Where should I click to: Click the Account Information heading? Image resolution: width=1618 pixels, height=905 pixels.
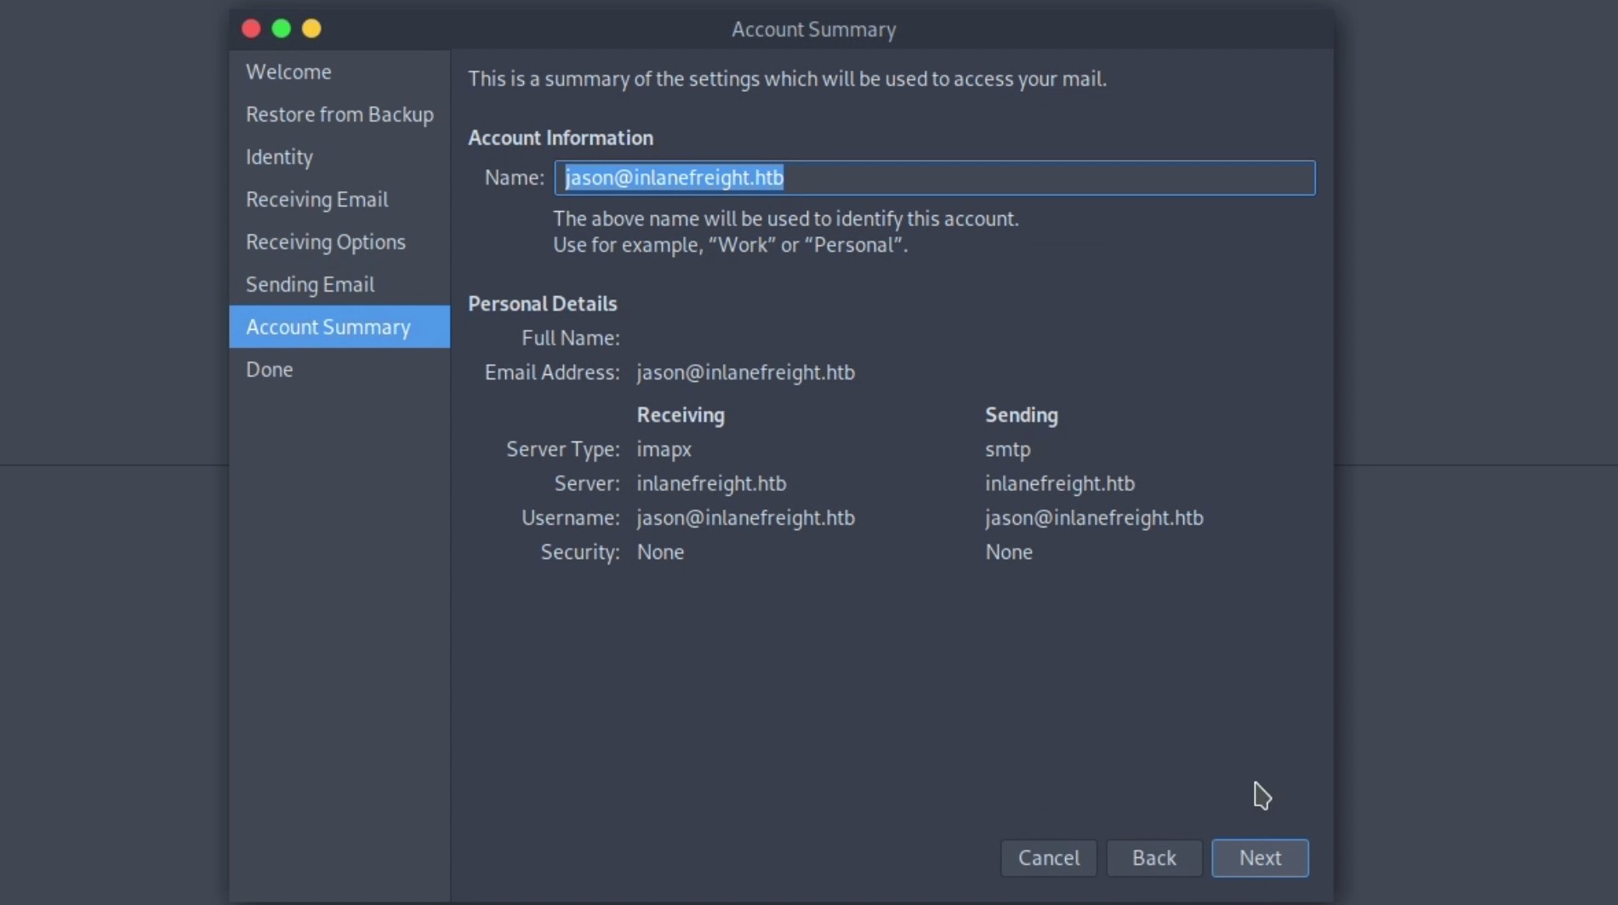click(561, 138)
